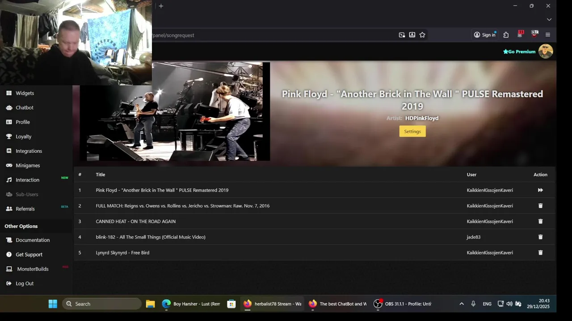Click Get Support in the sidebar
Image resolution: width=572 pixels, height=321 pixels.
(x=29, y=255)
